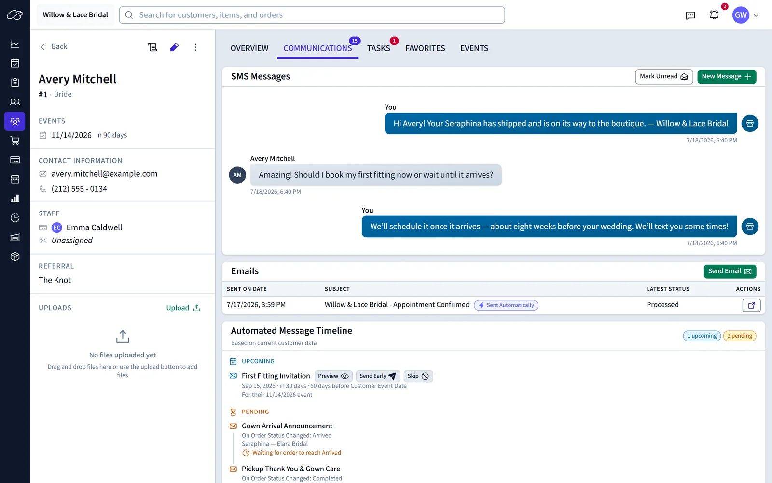Open the clipboard orders sidebar icon

click(x=15, y=83)
